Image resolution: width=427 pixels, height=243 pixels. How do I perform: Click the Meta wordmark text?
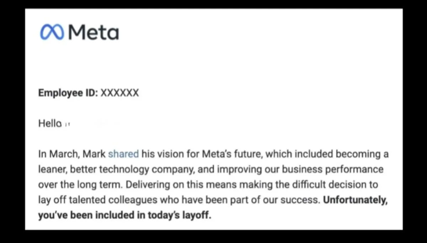pyautogui.click(x=93, y=33)
